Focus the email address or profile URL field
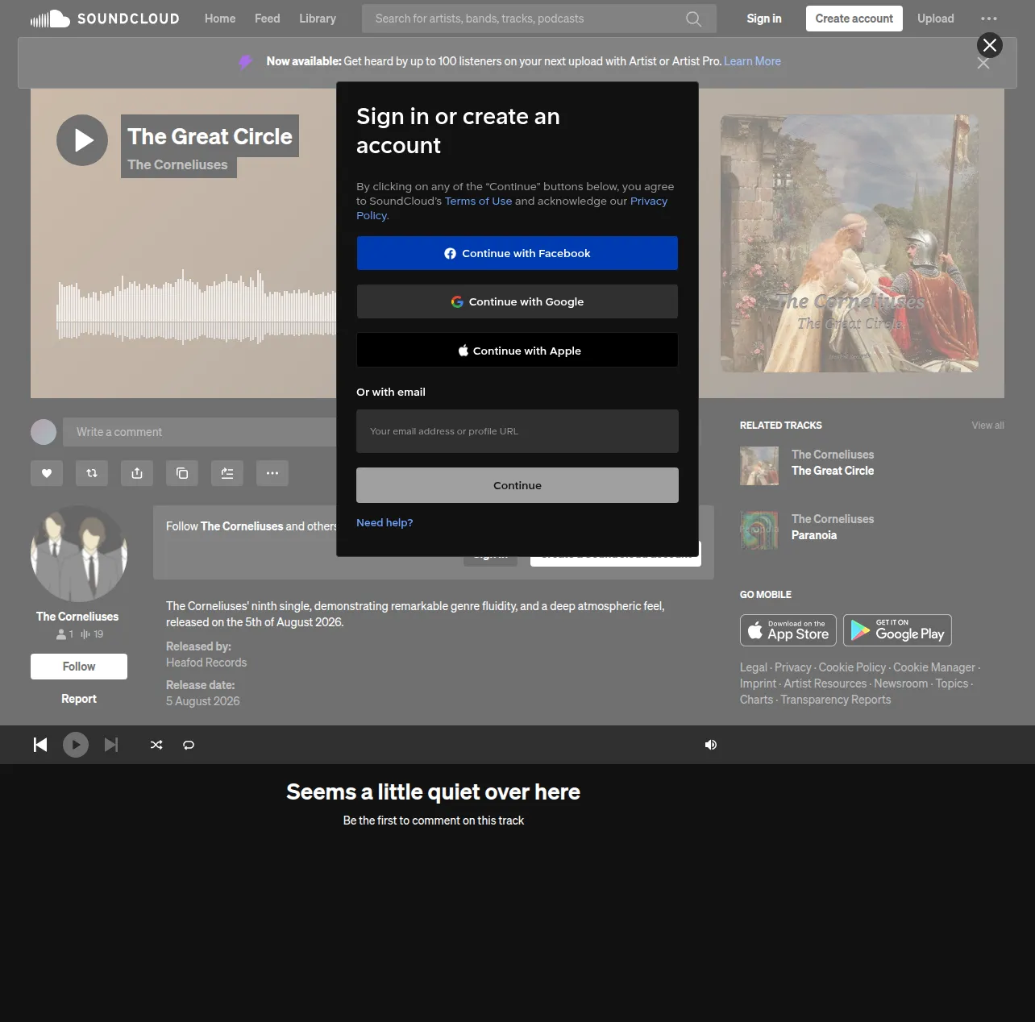The height and width of the screenshot is (1022, 1035). click(517, 431)
